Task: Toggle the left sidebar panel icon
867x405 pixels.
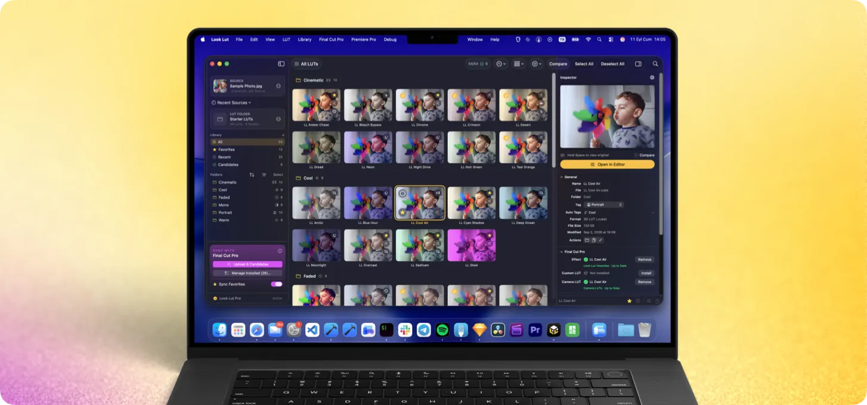Action: [x=281, y=64]
